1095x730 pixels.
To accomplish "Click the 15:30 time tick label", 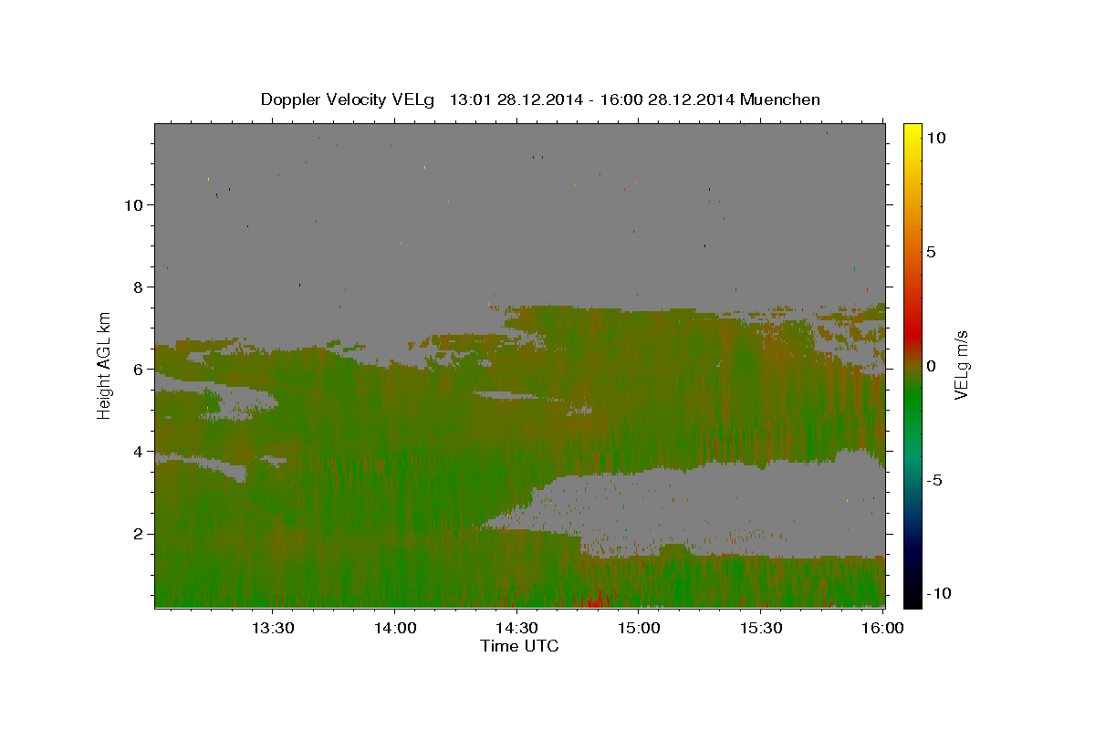I will pyautogui.click(x=761, y=628).
